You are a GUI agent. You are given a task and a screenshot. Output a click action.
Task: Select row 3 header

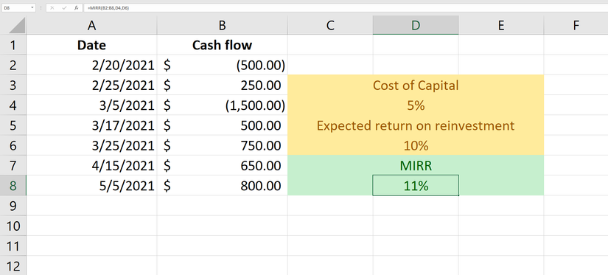tap(13, 85)
